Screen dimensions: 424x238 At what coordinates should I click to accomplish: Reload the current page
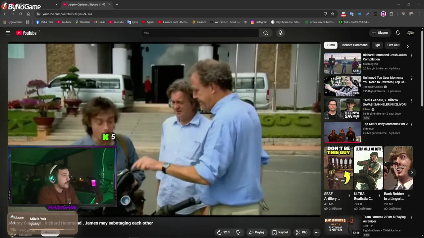21,14
